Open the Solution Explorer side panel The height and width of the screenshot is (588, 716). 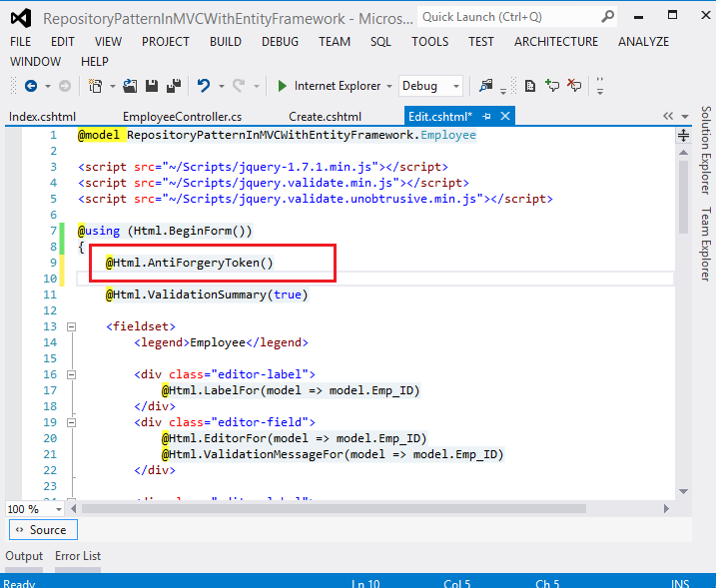click(x=705, y=150)
